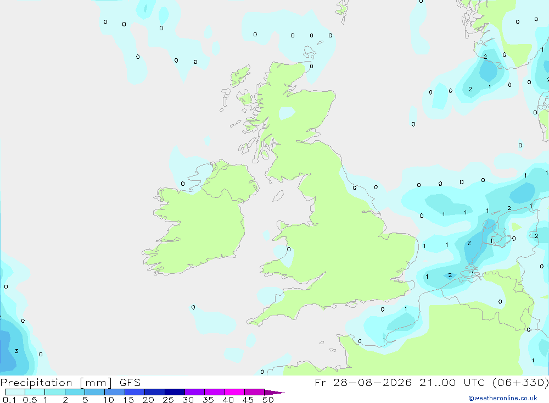Pick the 10–15 mm blue swatch
This screenshot has width=549, height=403.
[115, 392]
